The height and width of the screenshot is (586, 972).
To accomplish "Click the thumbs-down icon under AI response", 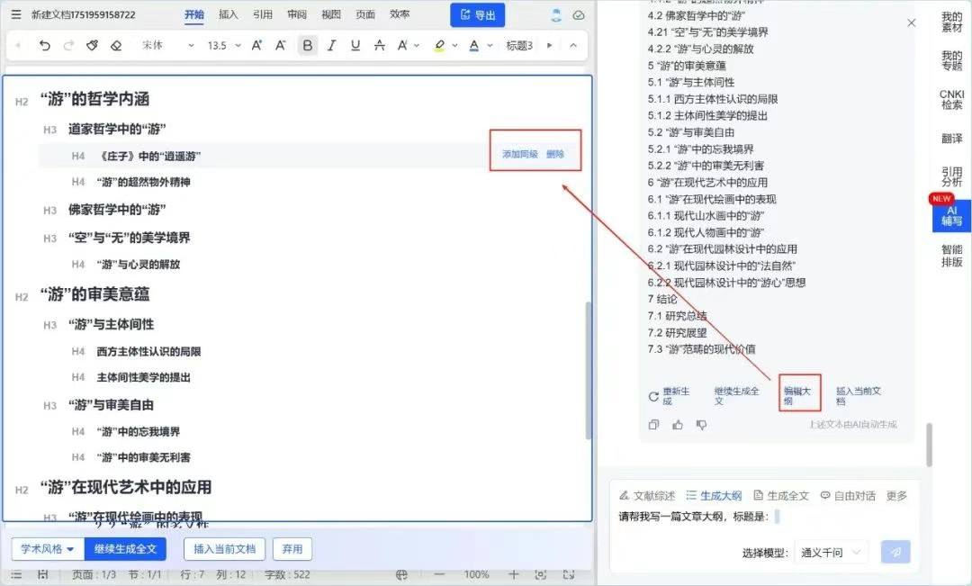I will point(701,425).
